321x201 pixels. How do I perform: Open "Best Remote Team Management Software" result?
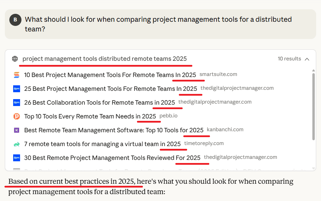(113, 130)
